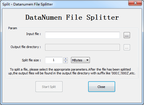Open the MBytes unit combo box

(80, 60)
